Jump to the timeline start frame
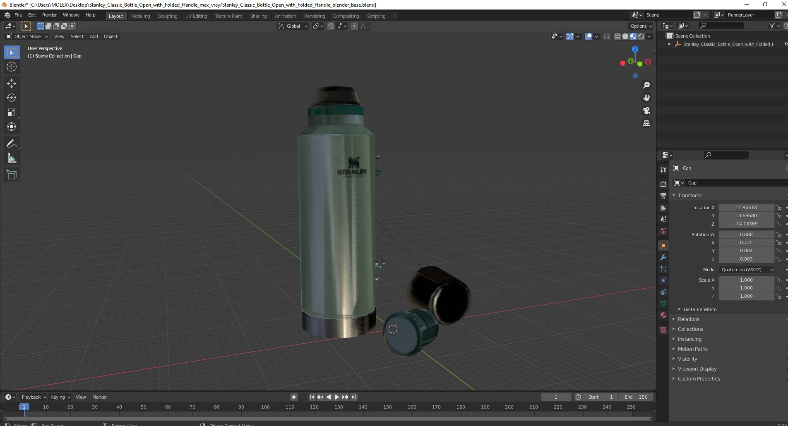This screenshot has height=426, width=788. click(x=312, y=397)
